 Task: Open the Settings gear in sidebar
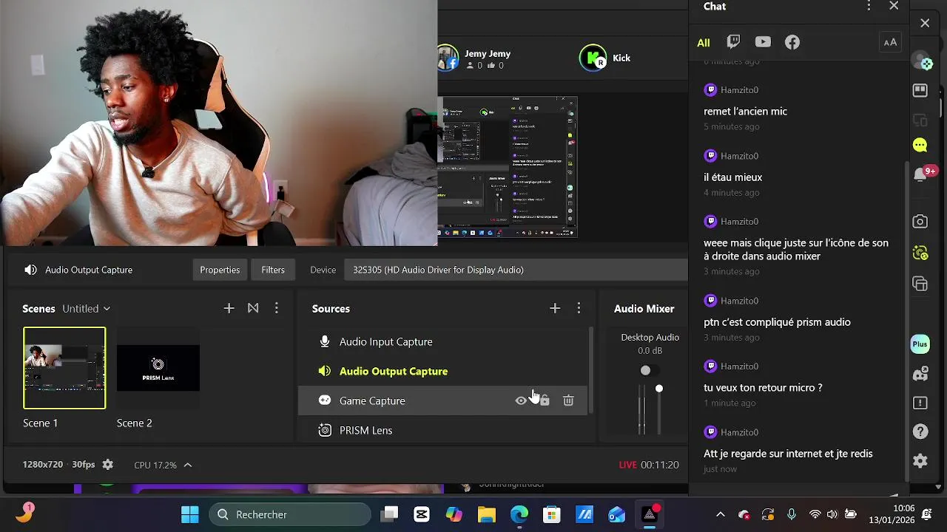coord(920,461)
